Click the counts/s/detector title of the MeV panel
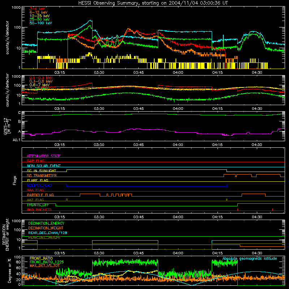This screenshot has width=289, height=289. click(7, 90)
